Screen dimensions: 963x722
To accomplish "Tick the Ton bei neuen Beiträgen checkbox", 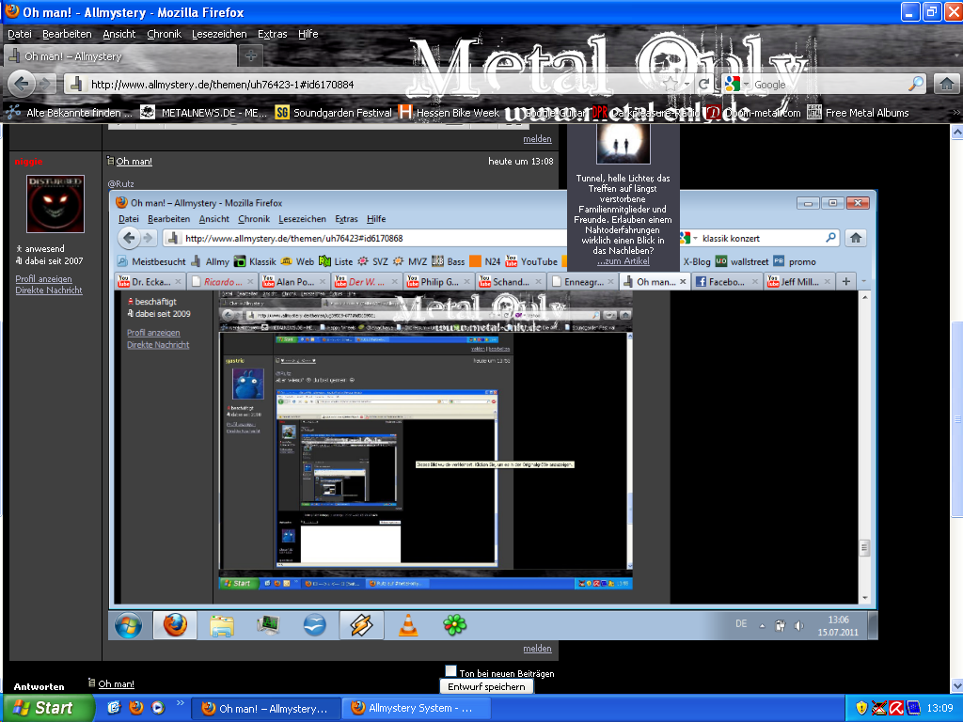I will (450, 671).
